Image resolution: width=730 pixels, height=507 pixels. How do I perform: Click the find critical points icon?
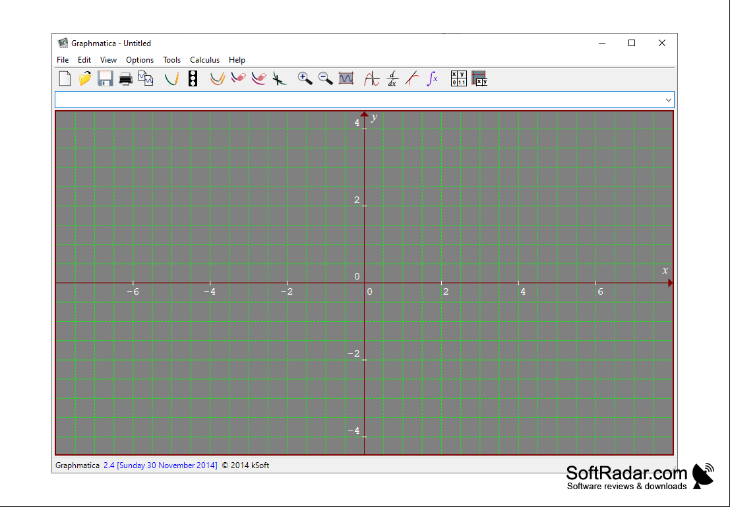[371, 78]
